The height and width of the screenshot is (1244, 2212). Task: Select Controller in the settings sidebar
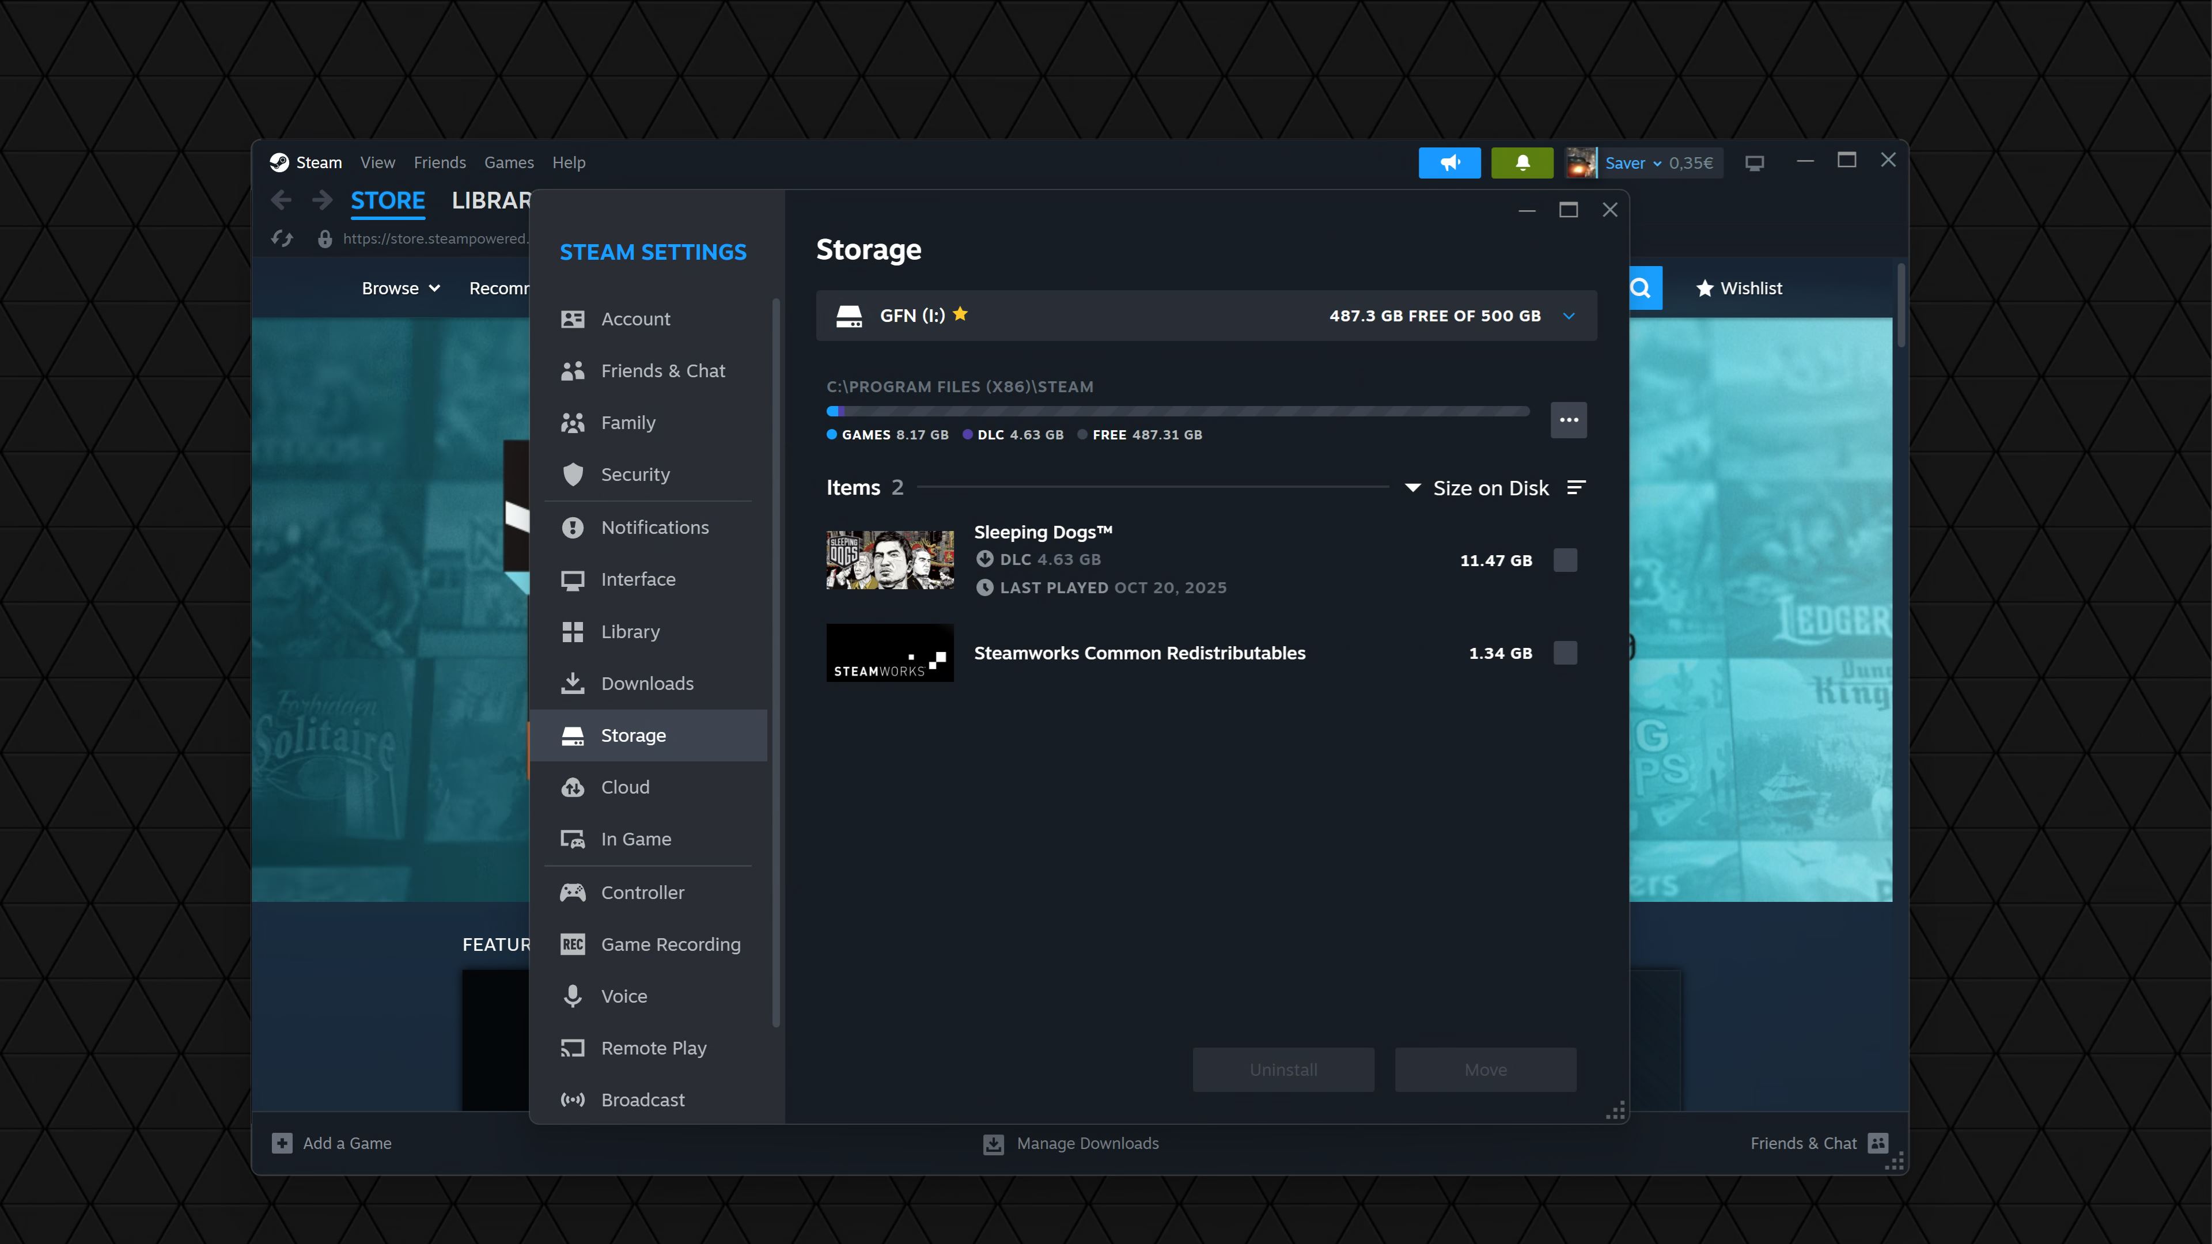[642, 892]
